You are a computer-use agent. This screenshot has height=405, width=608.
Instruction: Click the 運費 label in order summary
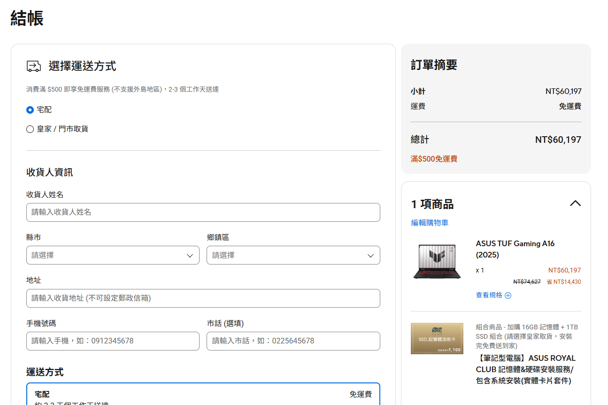(x=418, y=106)
